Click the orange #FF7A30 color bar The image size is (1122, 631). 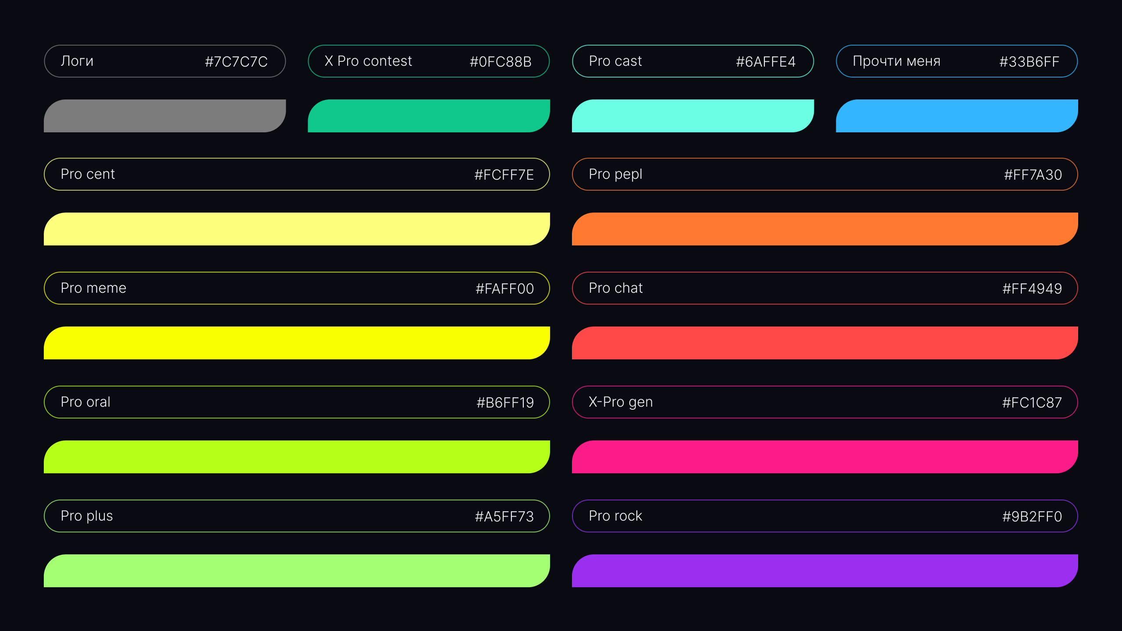[x=825, y=229]
